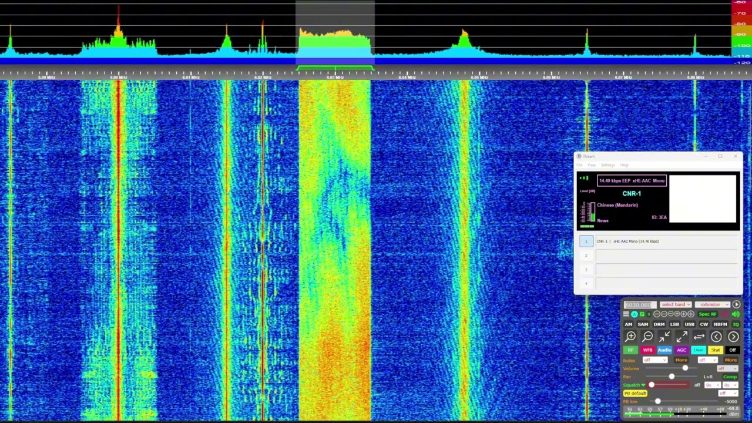Select DRM demodulation mode
The height and width of the screenshot is (423, 752).
tap(659, 324)
